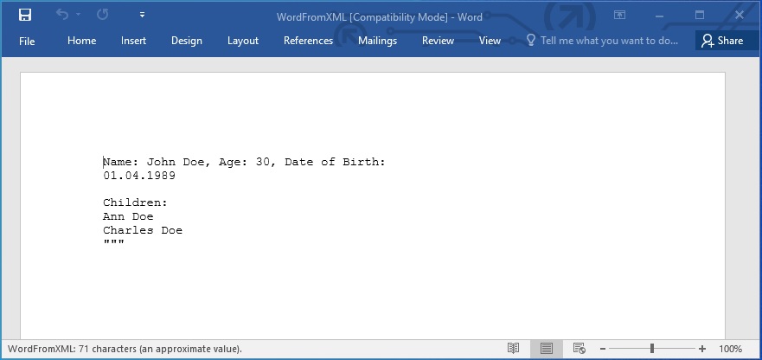The width and height of the screenshot is (762, 360).
Task: Switch to Print Layout view
Action: coord(546,349)
